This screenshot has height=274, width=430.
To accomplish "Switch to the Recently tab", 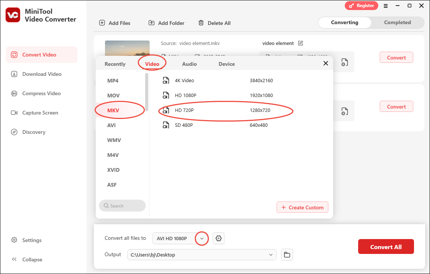I will [x=115, y=64].
